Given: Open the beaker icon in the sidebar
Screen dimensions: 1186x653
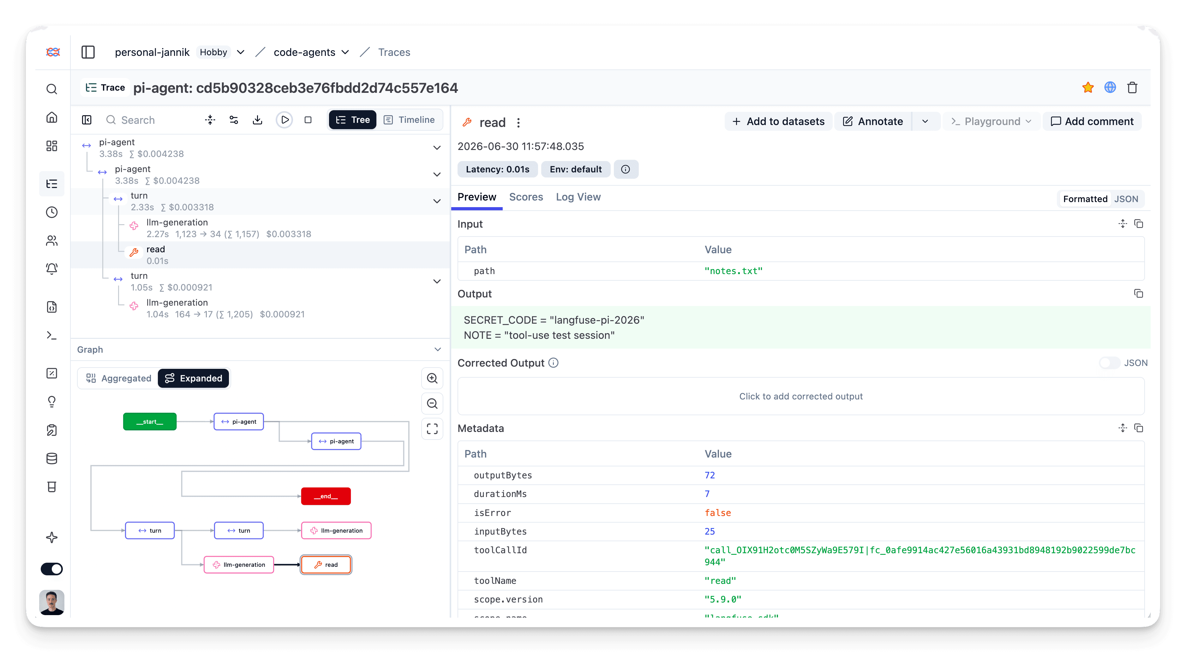Looking at the screenshot, I should point(52,487).
